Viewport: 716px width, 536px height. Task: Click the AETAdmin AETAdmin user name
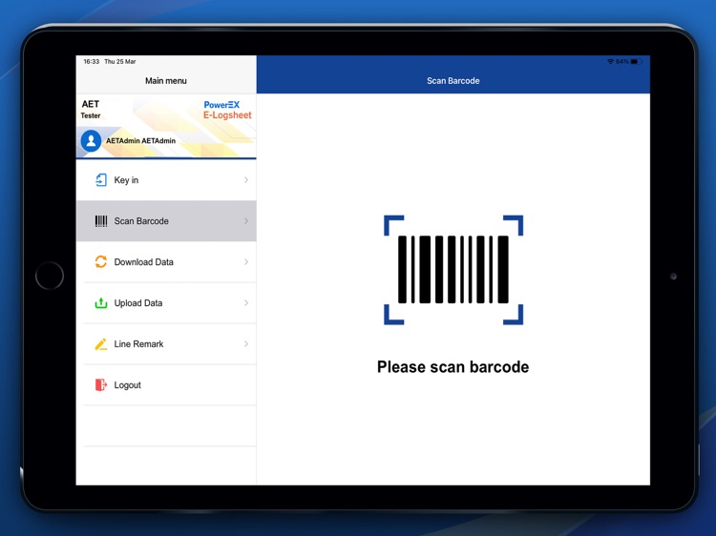140,141
